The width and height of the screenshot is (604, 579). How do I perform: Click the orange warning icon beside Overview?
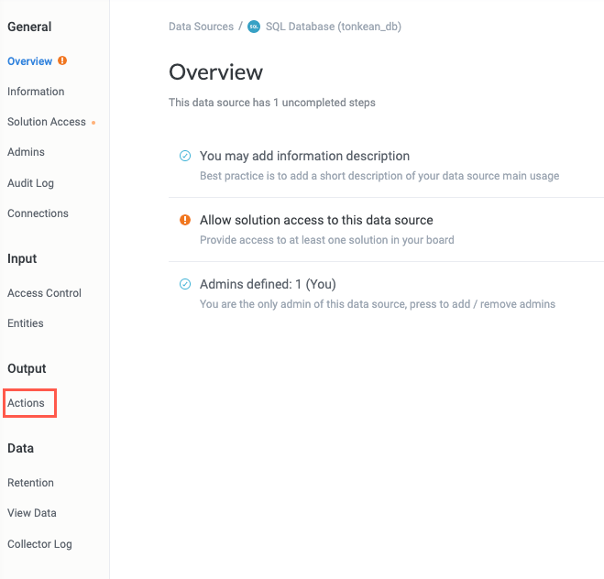(x=62, y=61)
